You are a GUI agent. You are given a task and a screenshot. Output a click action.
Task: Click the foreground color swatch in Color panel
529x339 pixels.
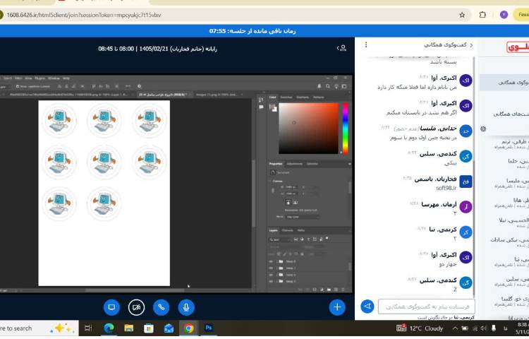pos(272,107)
